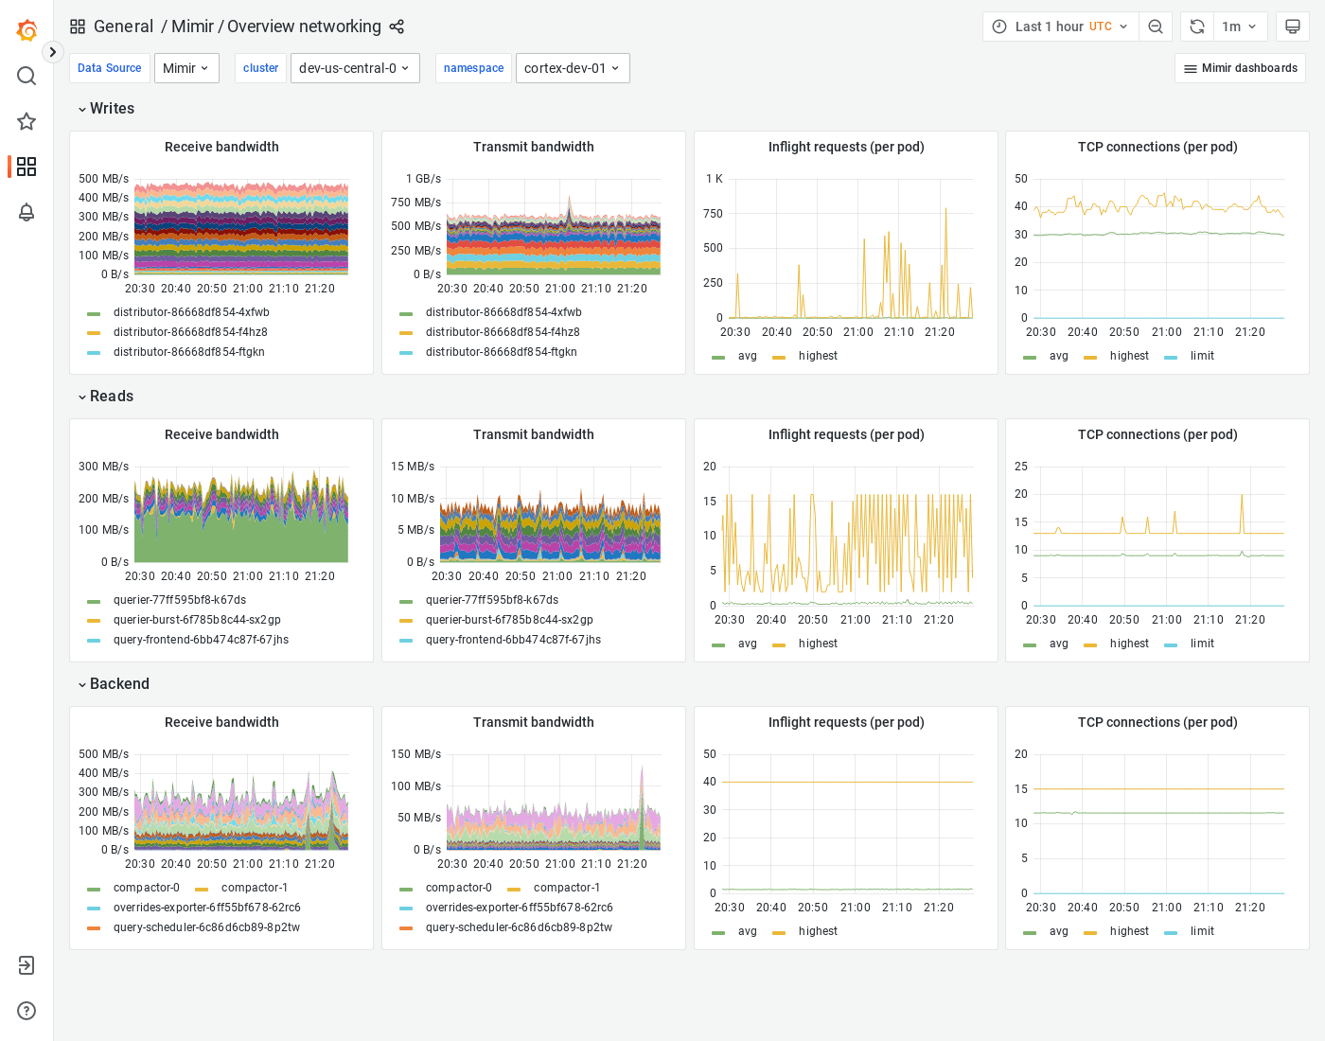
Task: Open the Mimir dashboards list
Action: (x=1240, y=68)
